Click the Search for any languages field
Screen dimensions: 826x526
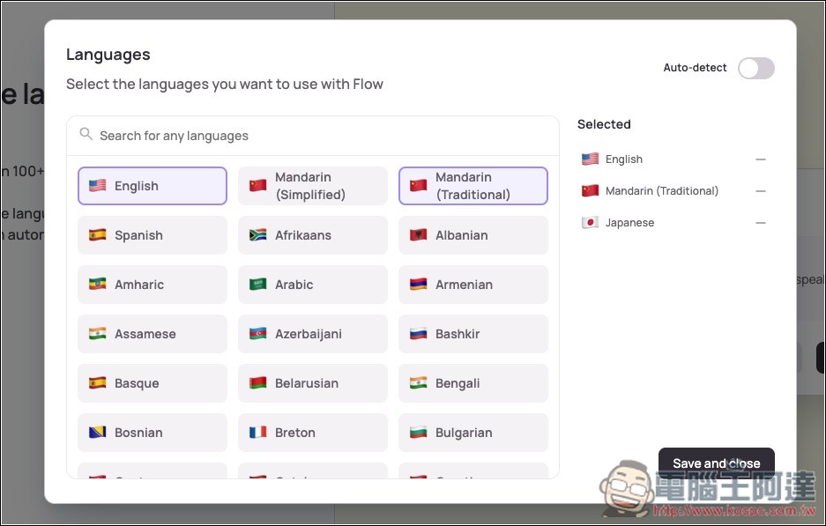[x=317, y=136]
